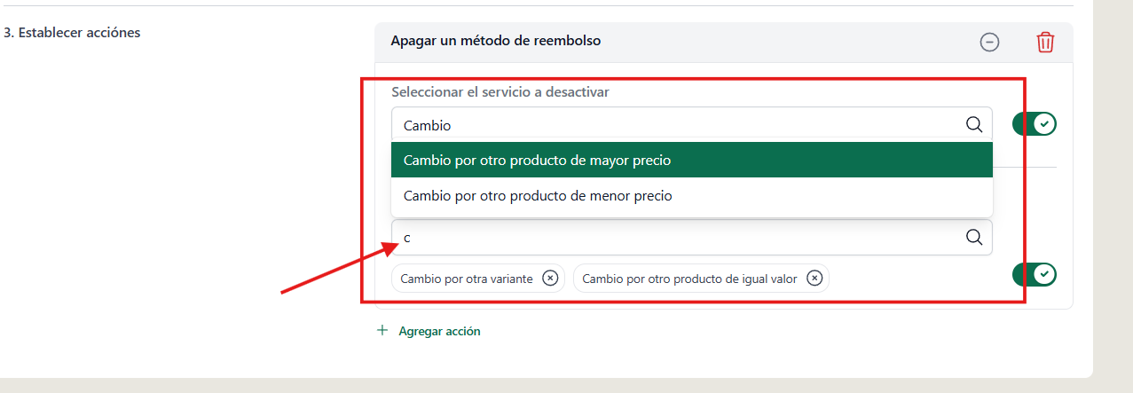
Task: Click into the search field containing "c"
Action: (691, 237)
